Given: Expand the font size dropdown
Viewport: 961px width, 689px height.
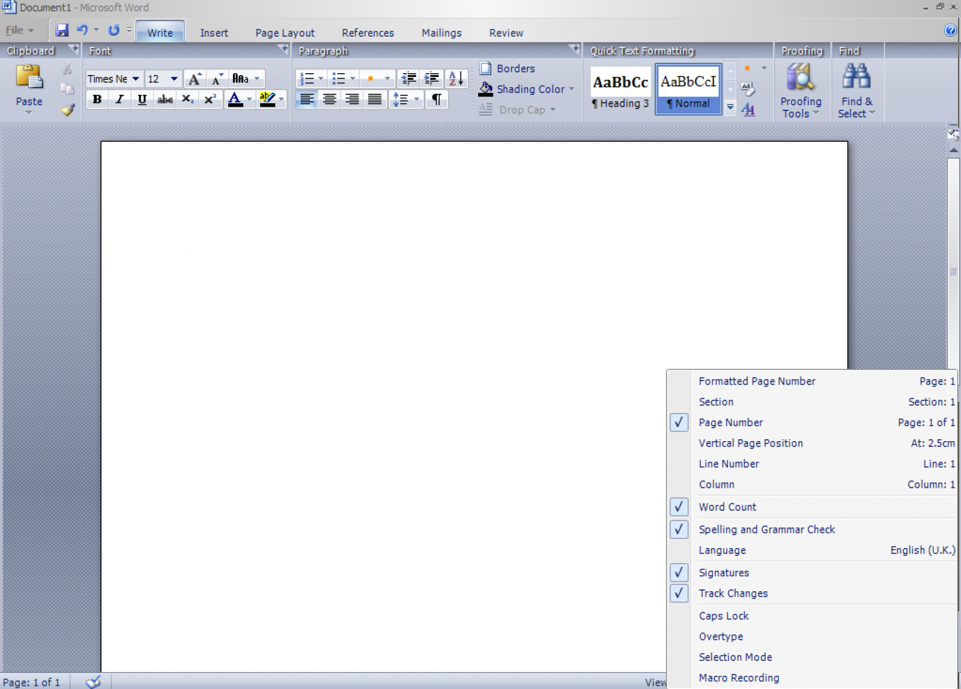Looking at the screenshot, I should pos(174,79).
